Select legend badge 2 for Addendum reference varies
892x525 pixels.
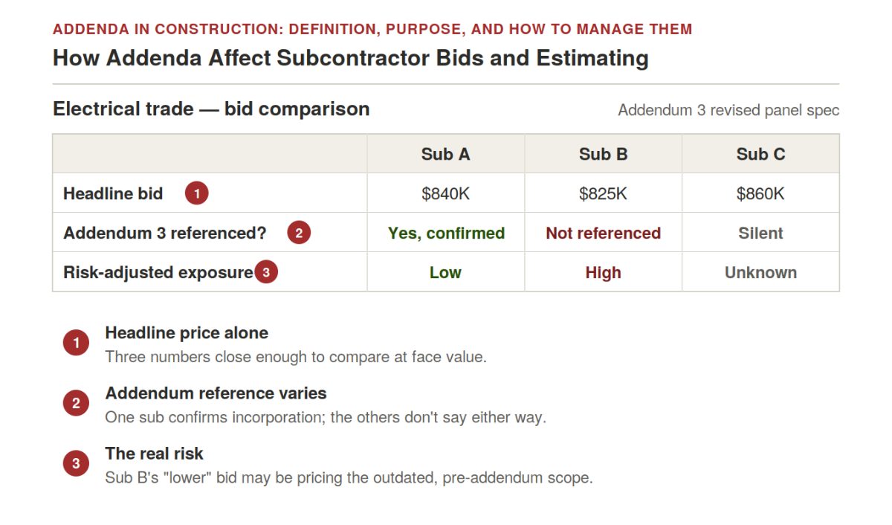[x=76, y=404]
